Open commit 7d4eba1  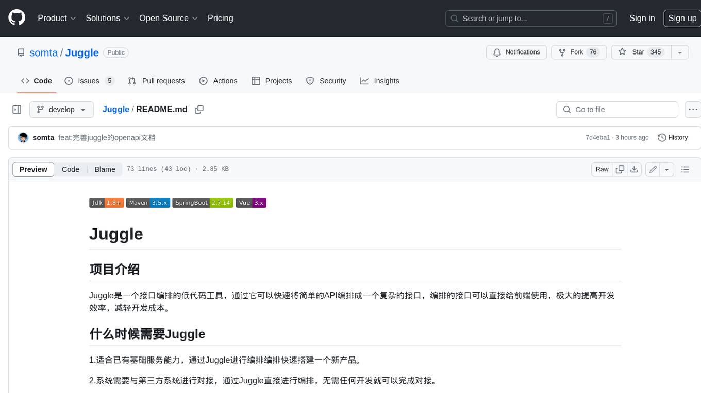(x=598, y=138)
